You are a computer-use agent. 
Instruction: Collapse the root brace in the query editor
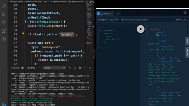pos(100,27)
